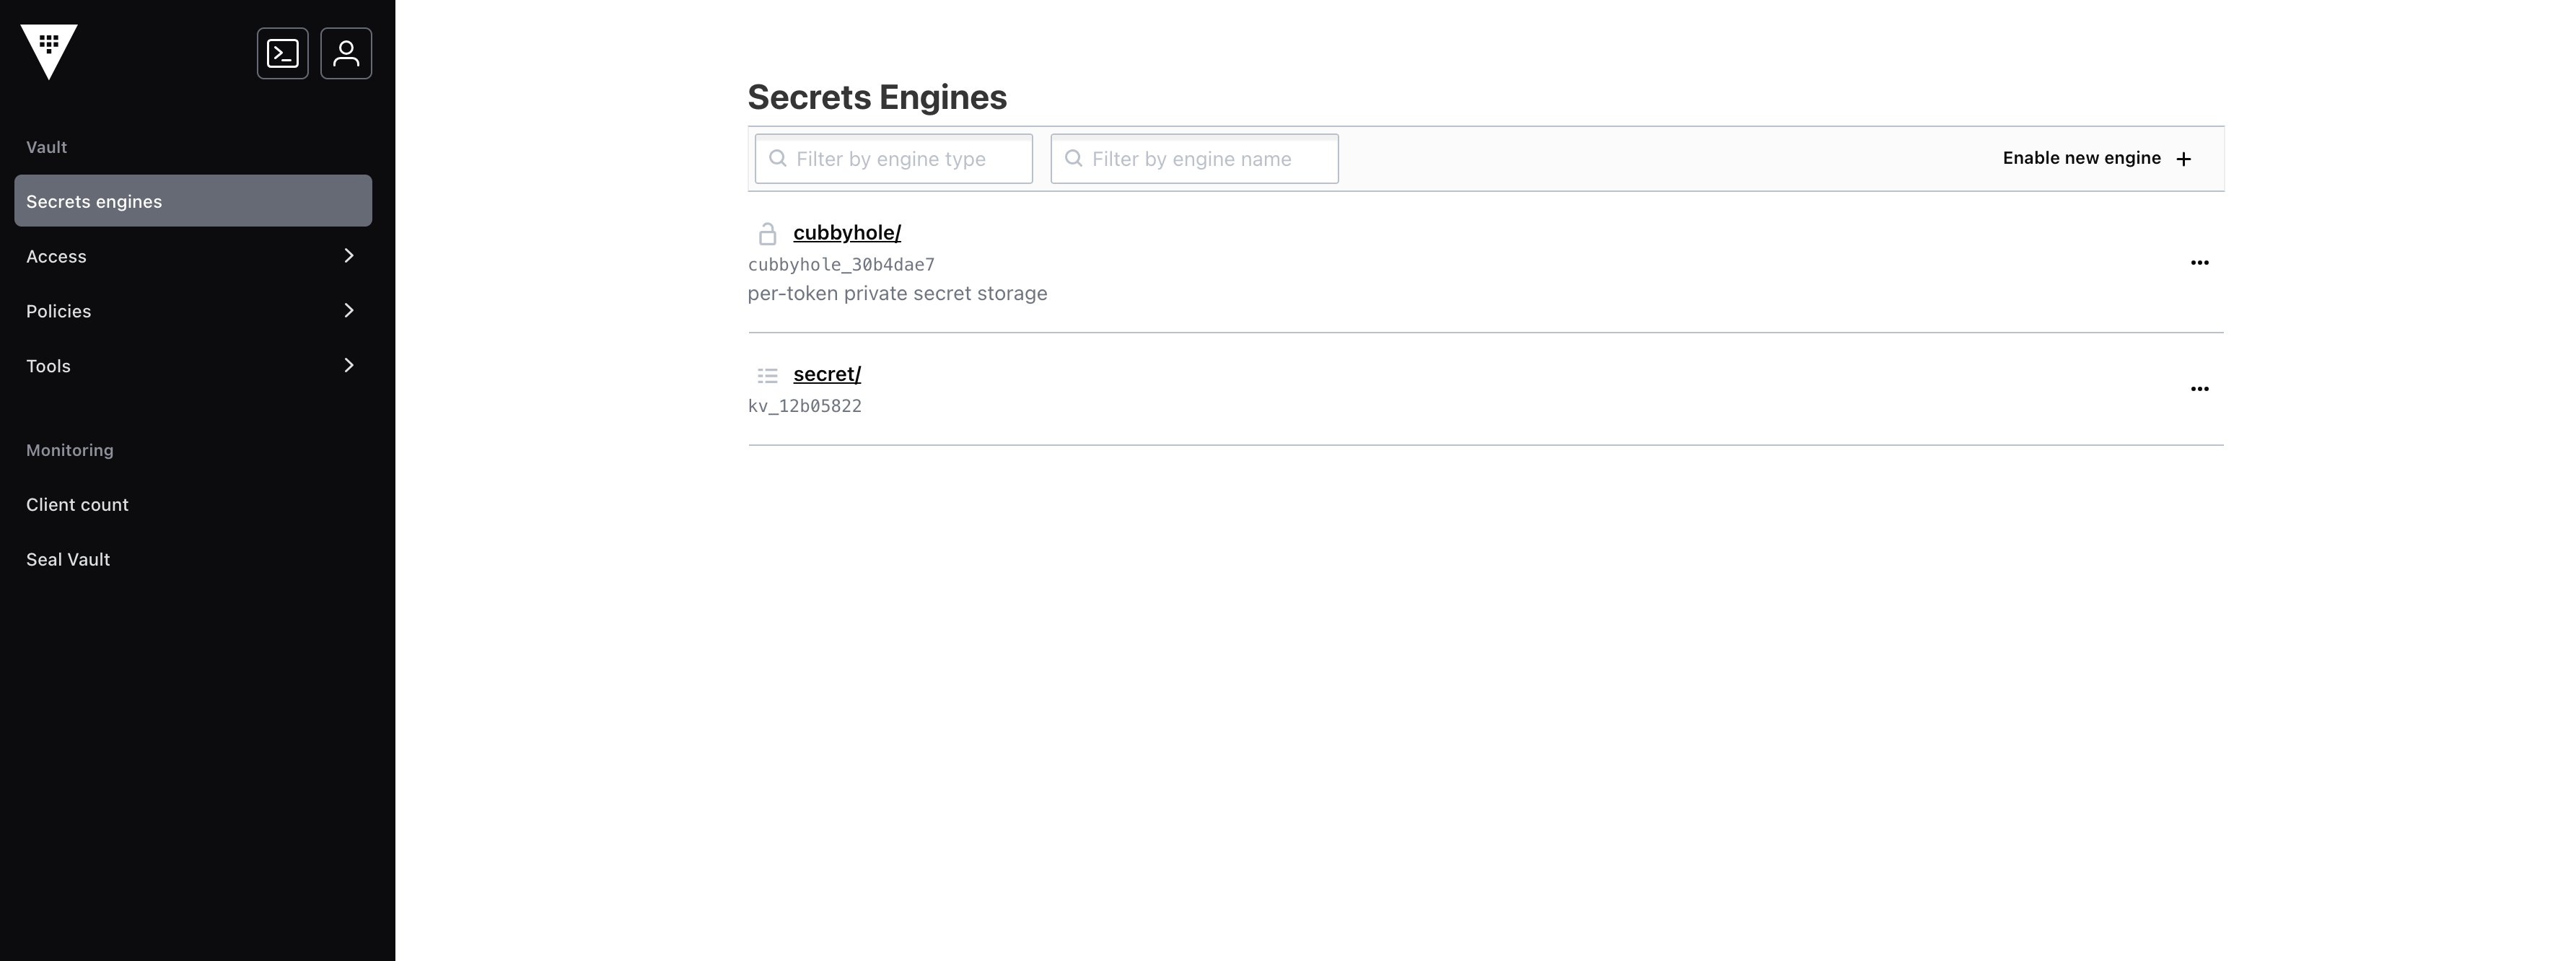Expand the Policies sidebar chevron
This screenshot has width=2576, height=961.
click(x=349, y=311)
